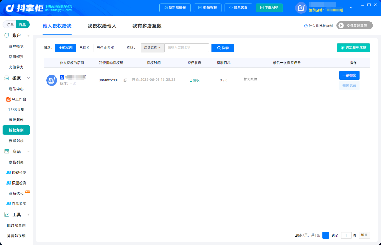381x245 pixels.
Task: Open 限时限量购 in sidebar
Action: click(x=16, y=226)
